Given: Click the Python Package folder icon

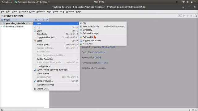Looking at the screenshot, I should pos(81,33).
